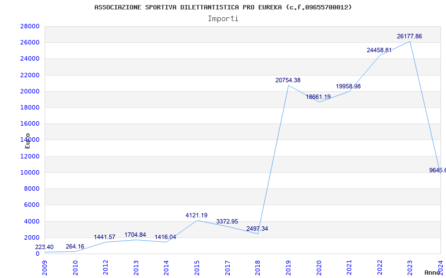Click the year 2018 on the x-axis
The width and height of the screenshot is (446, 278).
tap(258, 267)
